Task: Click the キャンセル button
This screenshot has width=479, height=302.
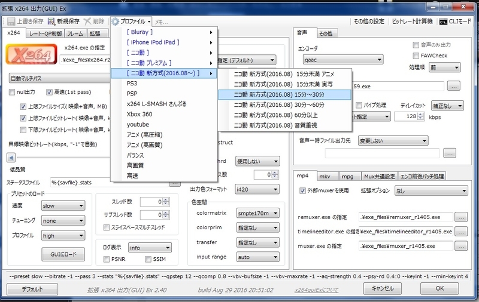Action: coord(383,288)
